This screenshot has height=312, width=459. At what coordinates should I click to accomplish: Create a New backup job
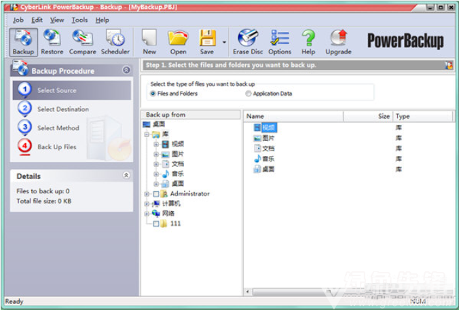pos(149,42)
